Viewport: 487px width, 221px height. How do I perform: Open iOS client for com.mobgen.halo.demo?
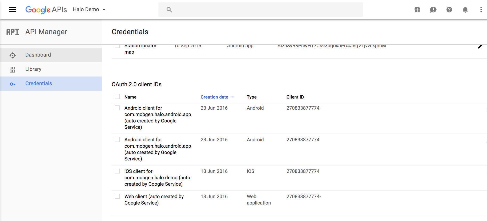[x=157, y=178]
